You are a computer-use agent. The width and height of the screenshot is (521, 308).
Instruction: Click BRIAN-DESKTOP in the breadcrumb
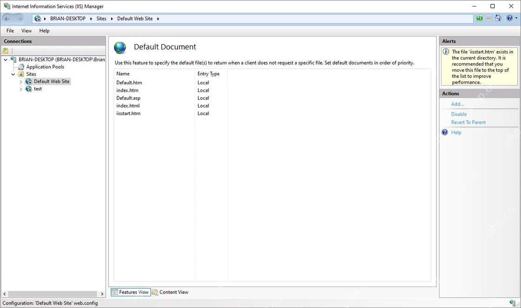coord(68,19)
